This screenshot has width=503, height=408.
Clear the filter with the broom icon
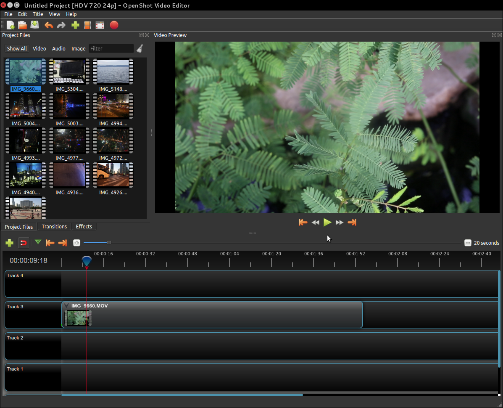[140, 48]
